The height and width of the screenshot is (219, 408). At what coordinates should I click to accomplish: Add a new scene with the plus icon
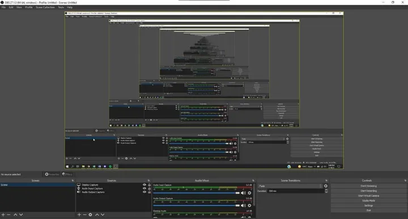point(3,214)
